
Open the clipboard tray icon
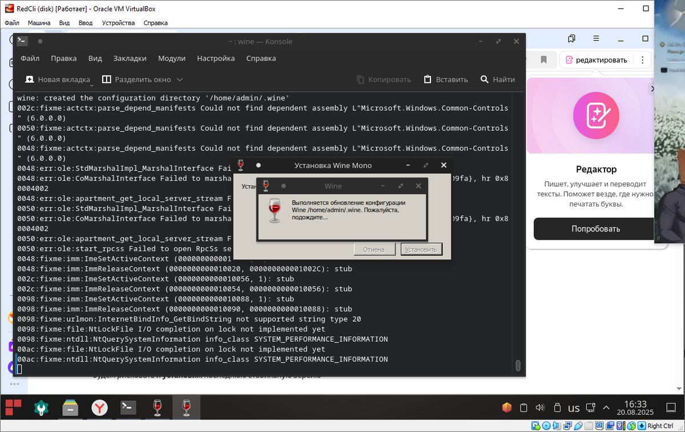(523, 407)
